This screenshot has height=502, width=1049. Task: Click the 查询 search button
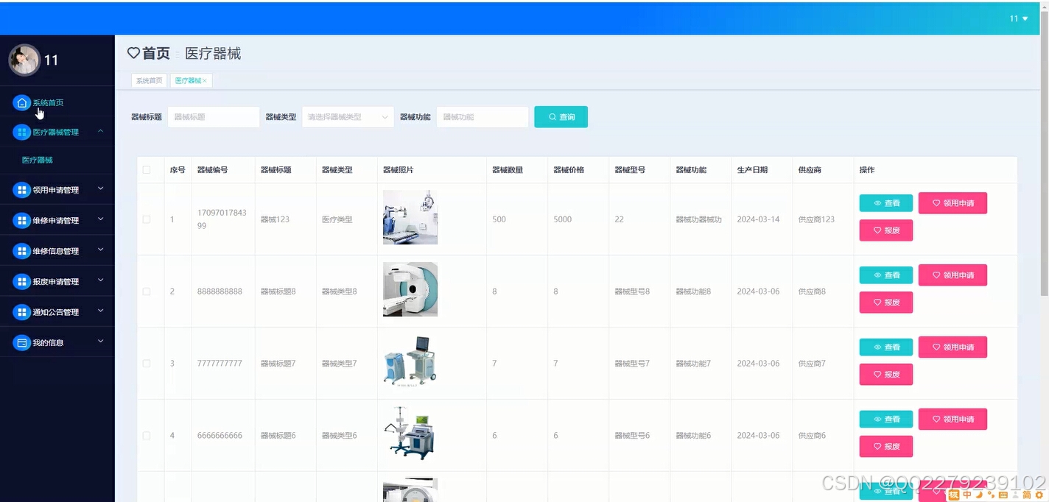tap(561, 116)
